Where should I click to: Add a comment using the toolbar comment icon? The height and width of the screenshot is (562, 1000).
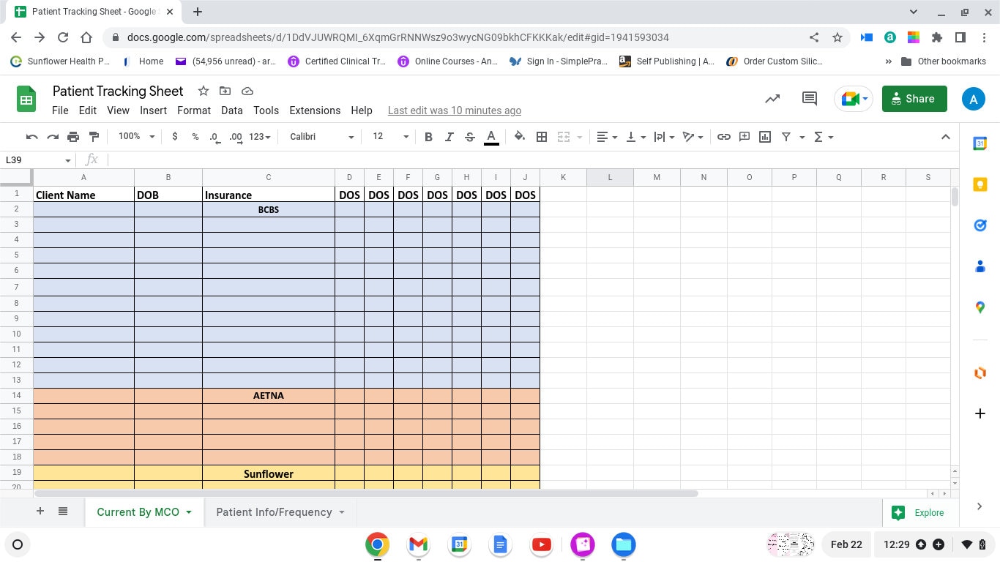pyautogui.click(x=745, y=137)
